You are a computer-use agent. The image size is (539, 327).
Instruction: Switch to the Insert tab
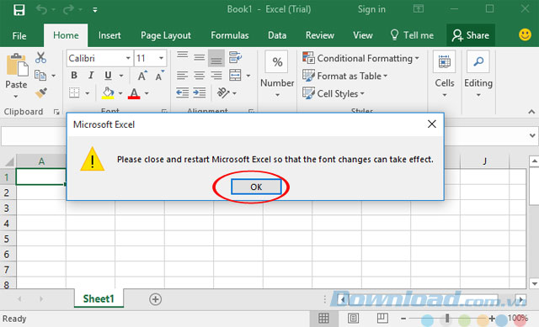[109, 35]
